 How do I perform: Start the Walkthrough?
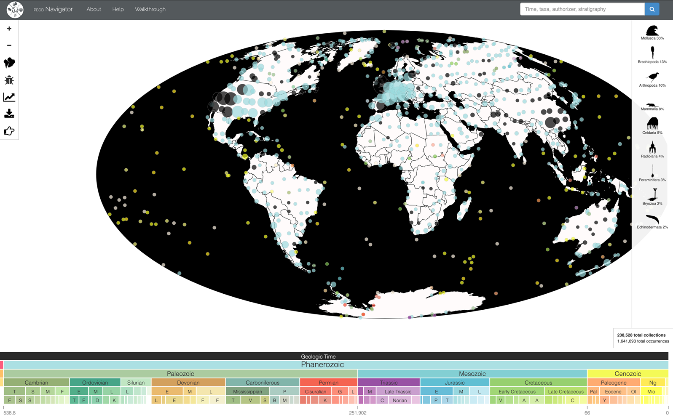coord(150,9)
